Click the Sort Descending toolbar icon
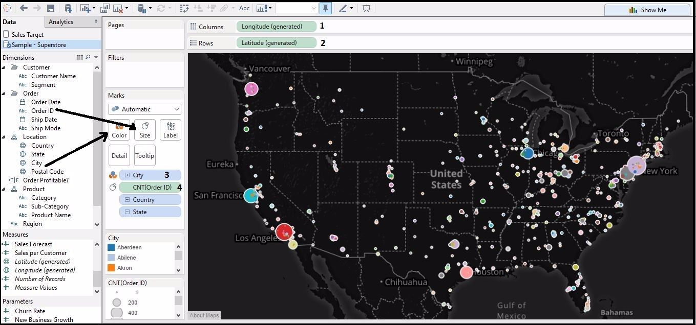 tap(212, 8)
